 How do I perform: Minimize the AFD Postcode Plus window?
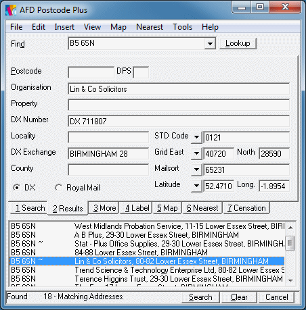tap(242, 7)
